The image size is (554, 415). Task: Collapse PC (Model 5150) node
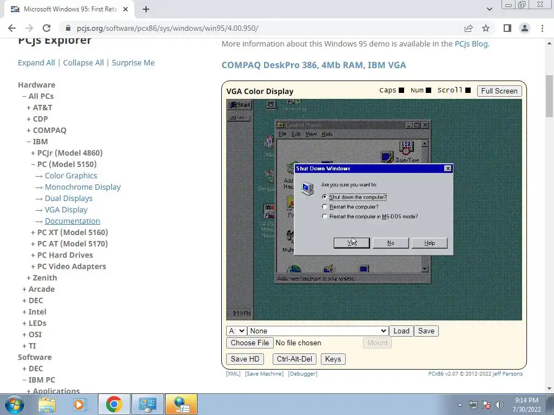pos(64,164)
